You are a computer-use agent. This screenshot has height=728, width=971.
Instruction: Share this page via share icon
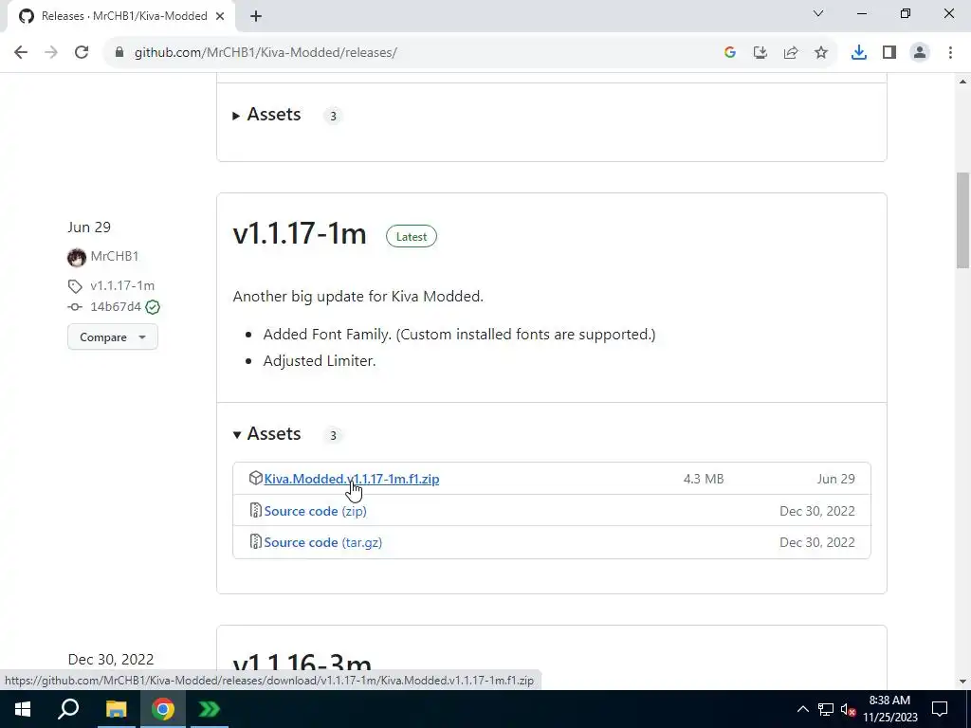pyautogui.click(x=791, y=53)
